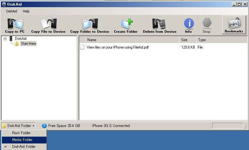Image resolution: width=249 pixels, height=150 pixels.
Task: Close the DiskAid window
Action: [245, 4]
